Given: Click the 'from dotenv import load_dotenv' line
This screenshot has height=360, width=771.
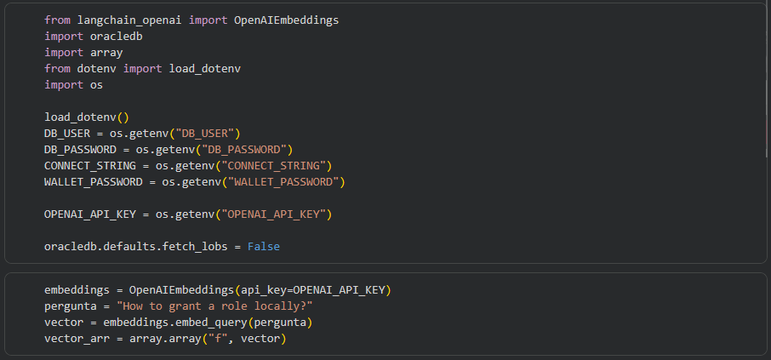Looking at the screenshot, I should [x=143, y=68].
